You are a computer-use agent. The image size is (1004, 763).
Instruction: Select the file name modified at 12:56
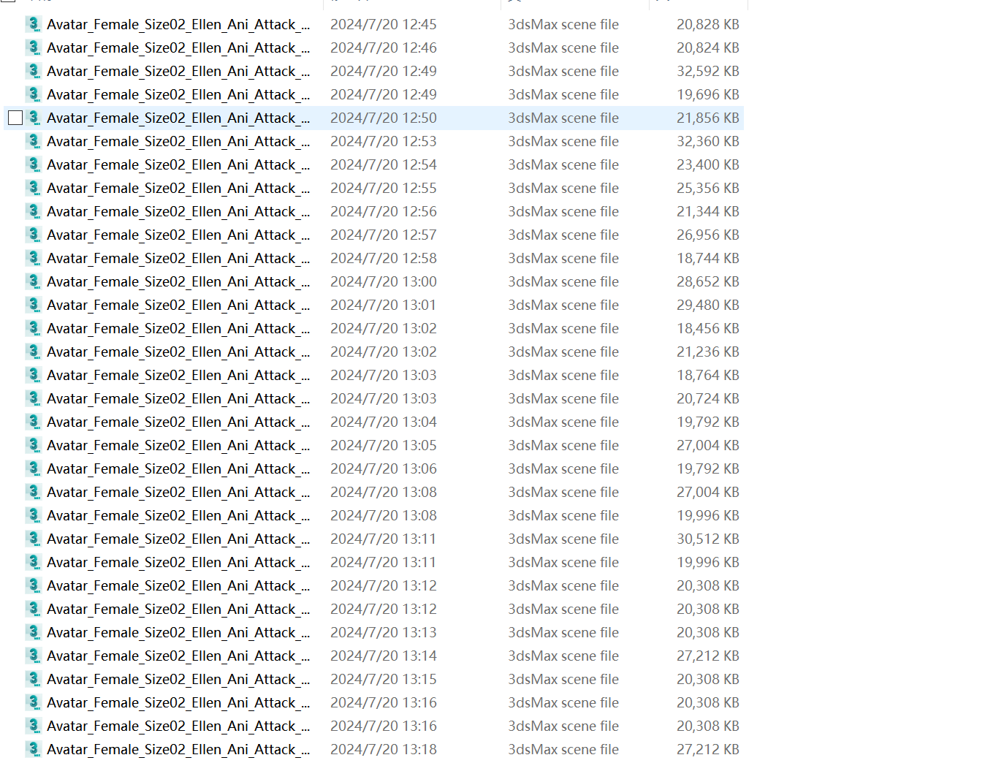click(x=178, y=211)
